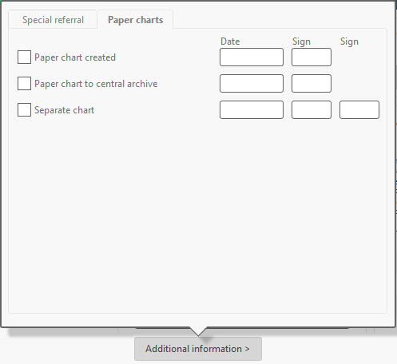
Task: Click the first Sign column header
Action: point(301,42)
